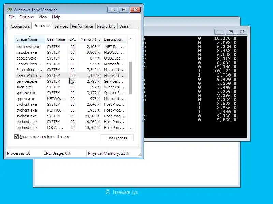Select the Processes tab
273x204 pixels.
pyautogui.click(x=42, y=26)
